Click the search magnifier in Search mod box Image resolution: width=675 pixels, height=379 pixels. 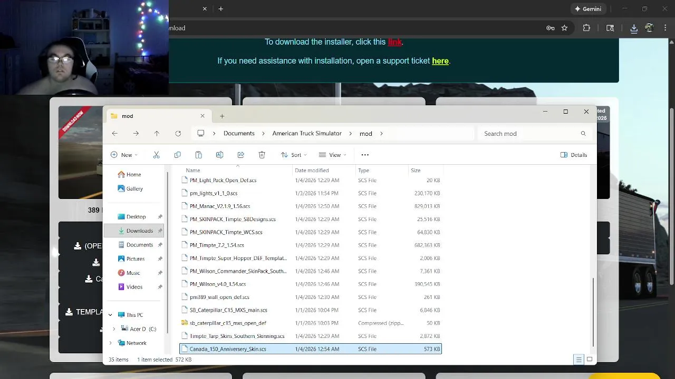pos(583,134)
